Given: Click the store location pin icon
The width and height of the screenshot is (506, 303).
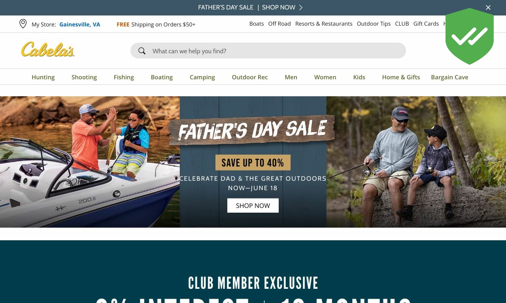Looking at the screenshot, I should tap(23, 24).
